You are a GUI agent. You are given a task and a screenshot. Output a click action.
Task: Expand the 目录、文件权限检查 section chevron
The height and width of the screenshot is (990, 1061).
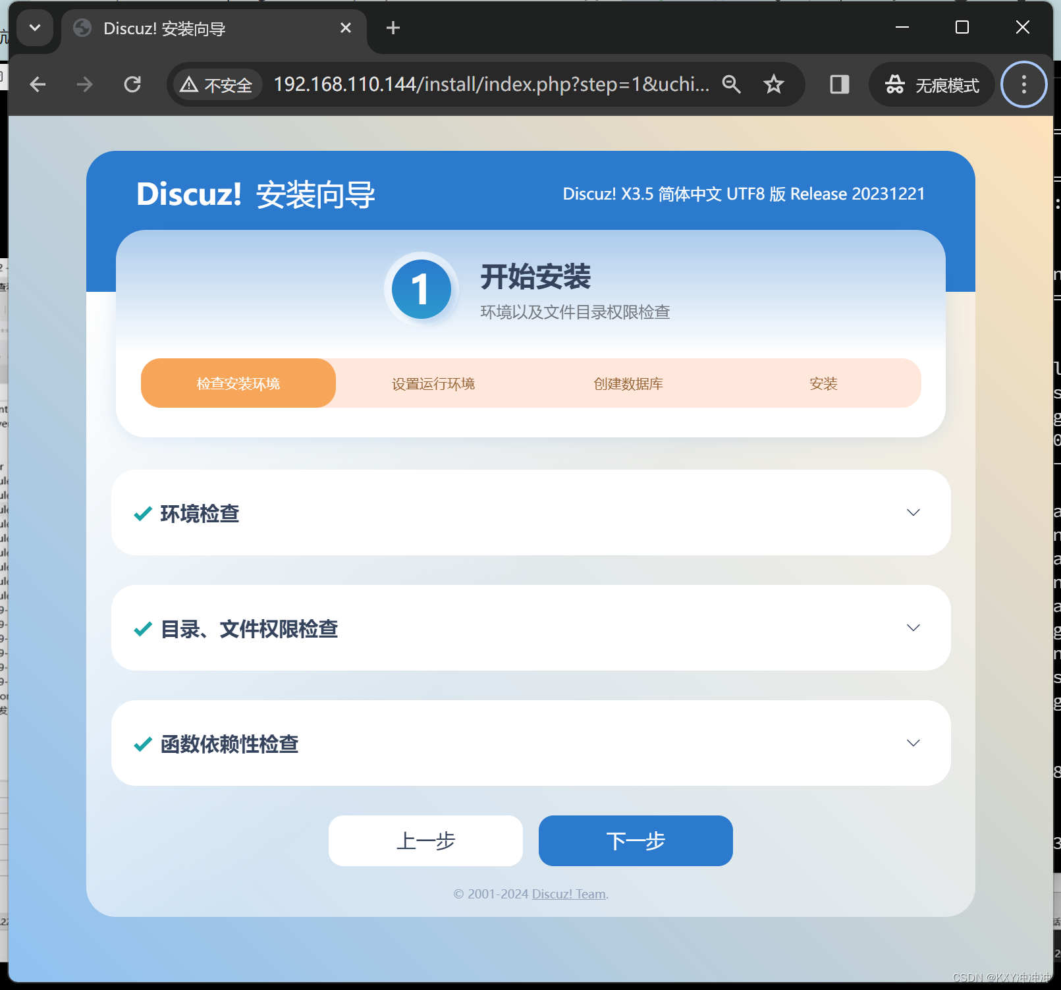point(913,628)
